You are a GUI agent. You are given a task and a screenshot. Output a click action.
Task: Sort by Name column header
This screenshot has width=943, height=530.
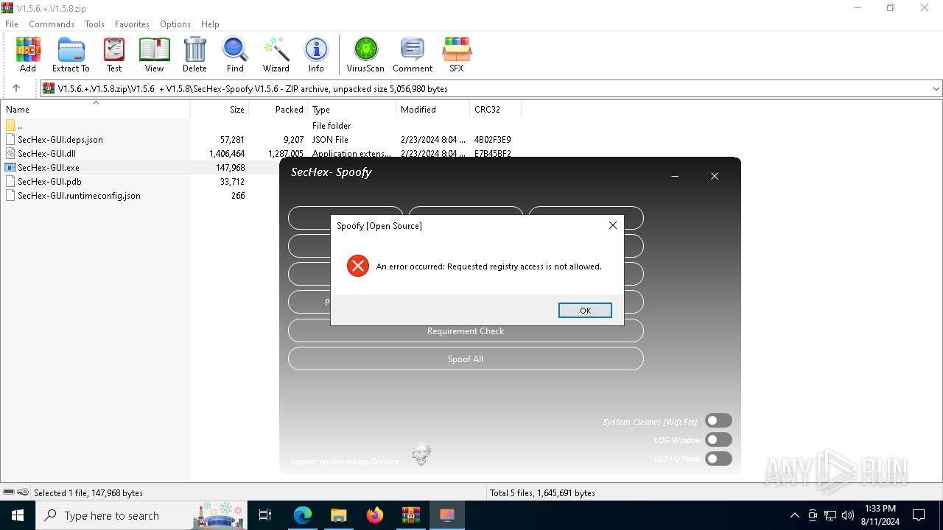click(95, 109)
